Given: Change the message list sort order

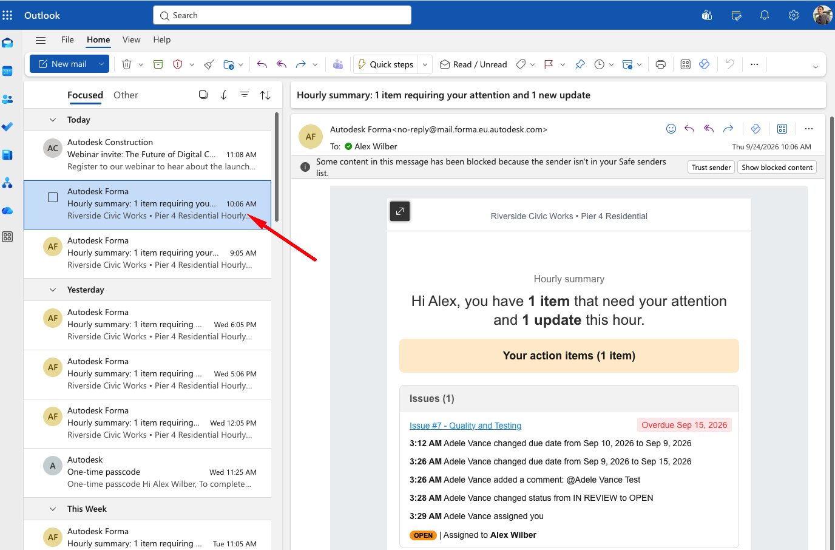Looking at the screenshot, I should click(265, 95).
